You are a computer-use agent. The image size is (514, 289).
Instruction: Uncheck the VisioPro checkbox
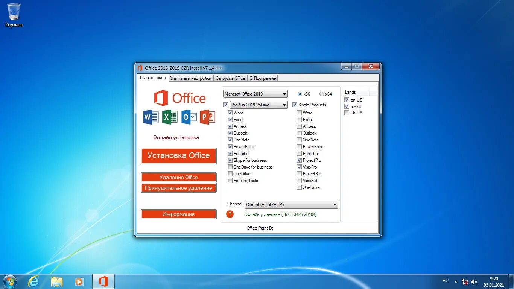[299, 167]
